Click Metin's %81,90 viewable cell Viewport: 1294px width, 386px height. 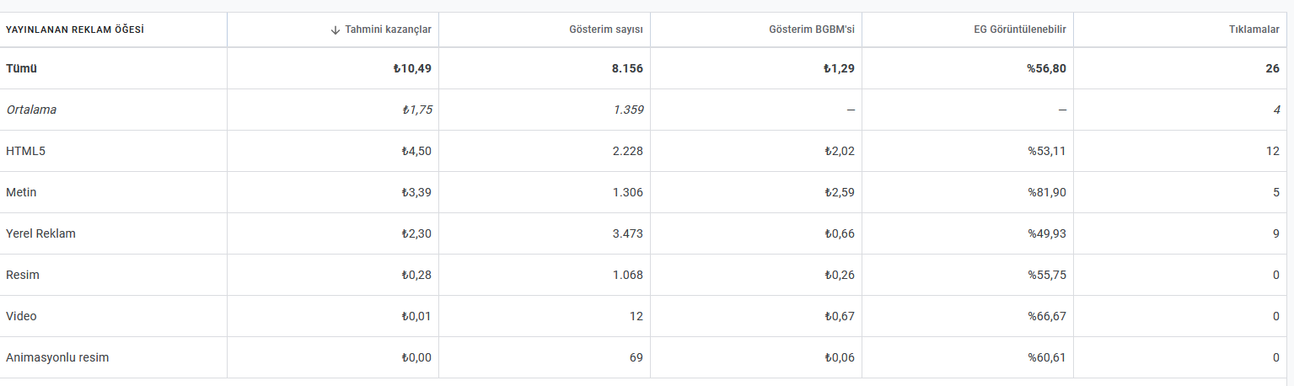(1046, 192)
